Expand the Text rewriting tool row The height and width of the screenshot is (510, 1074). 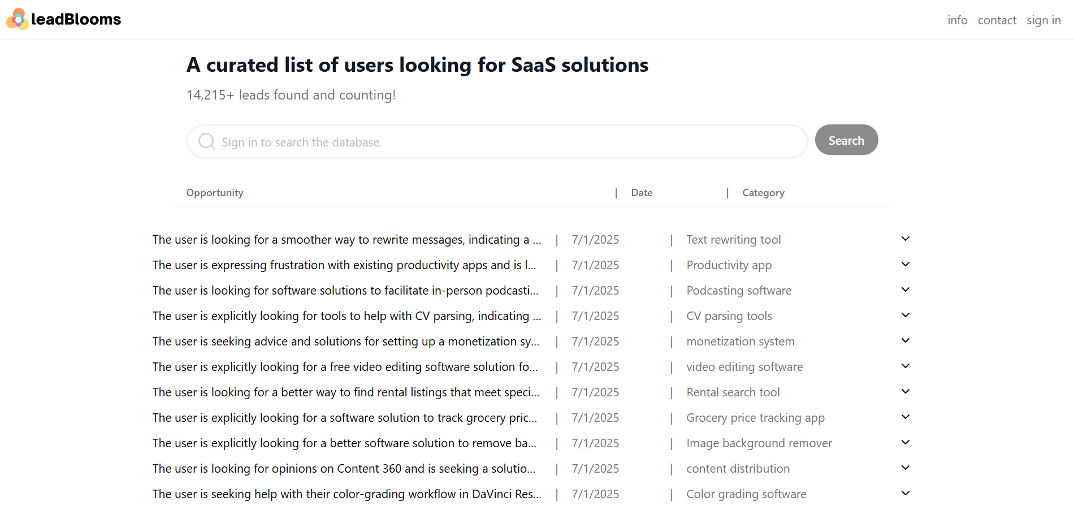pyautogui.click(x=905, y=239)
